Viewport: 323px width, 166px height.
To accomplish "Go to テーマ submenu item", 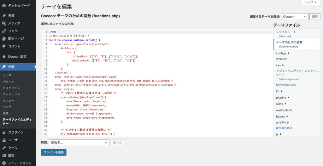I will (7, 75).
